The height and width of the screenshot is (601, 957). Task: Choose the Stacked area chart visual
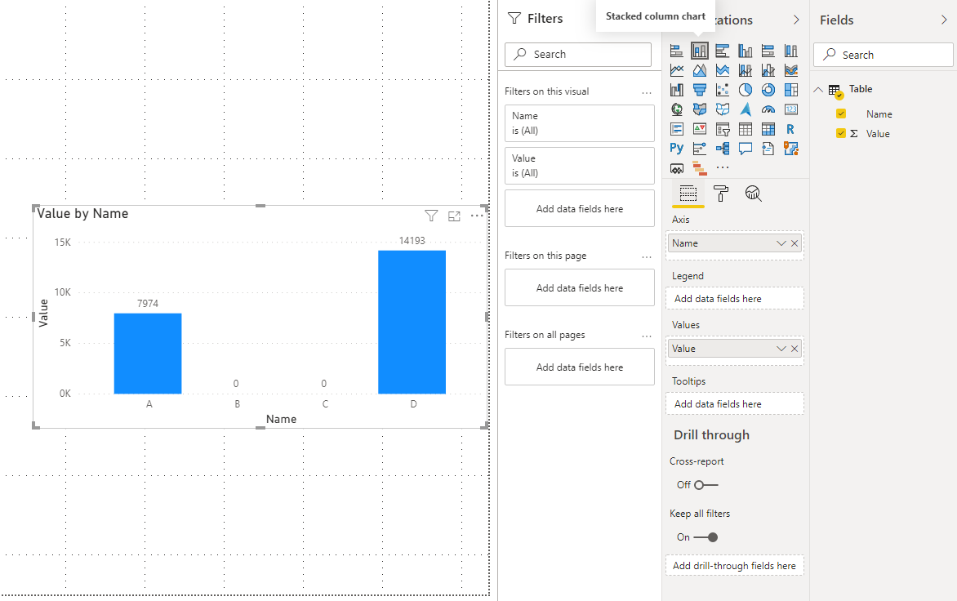click(x=723, y=70)
